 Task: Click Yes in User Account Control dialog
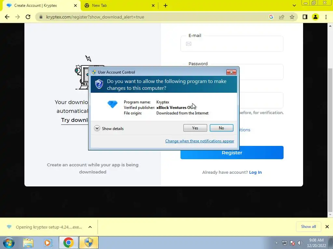tap(195, 128)
